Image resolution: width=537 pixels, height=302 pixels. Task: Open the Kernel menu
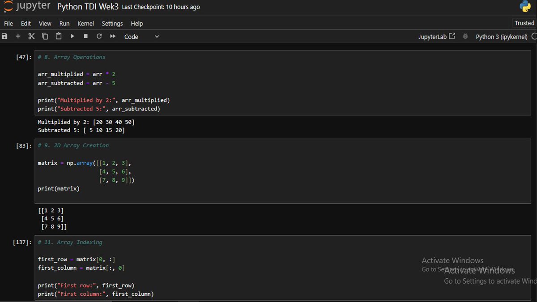[85, 23]
